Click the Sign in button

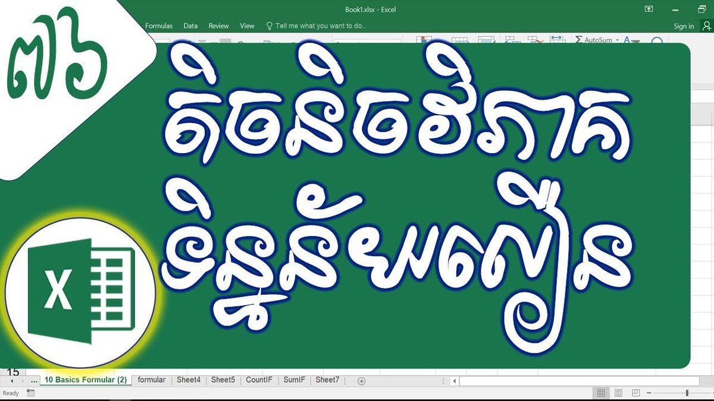[x=683, y=26]
